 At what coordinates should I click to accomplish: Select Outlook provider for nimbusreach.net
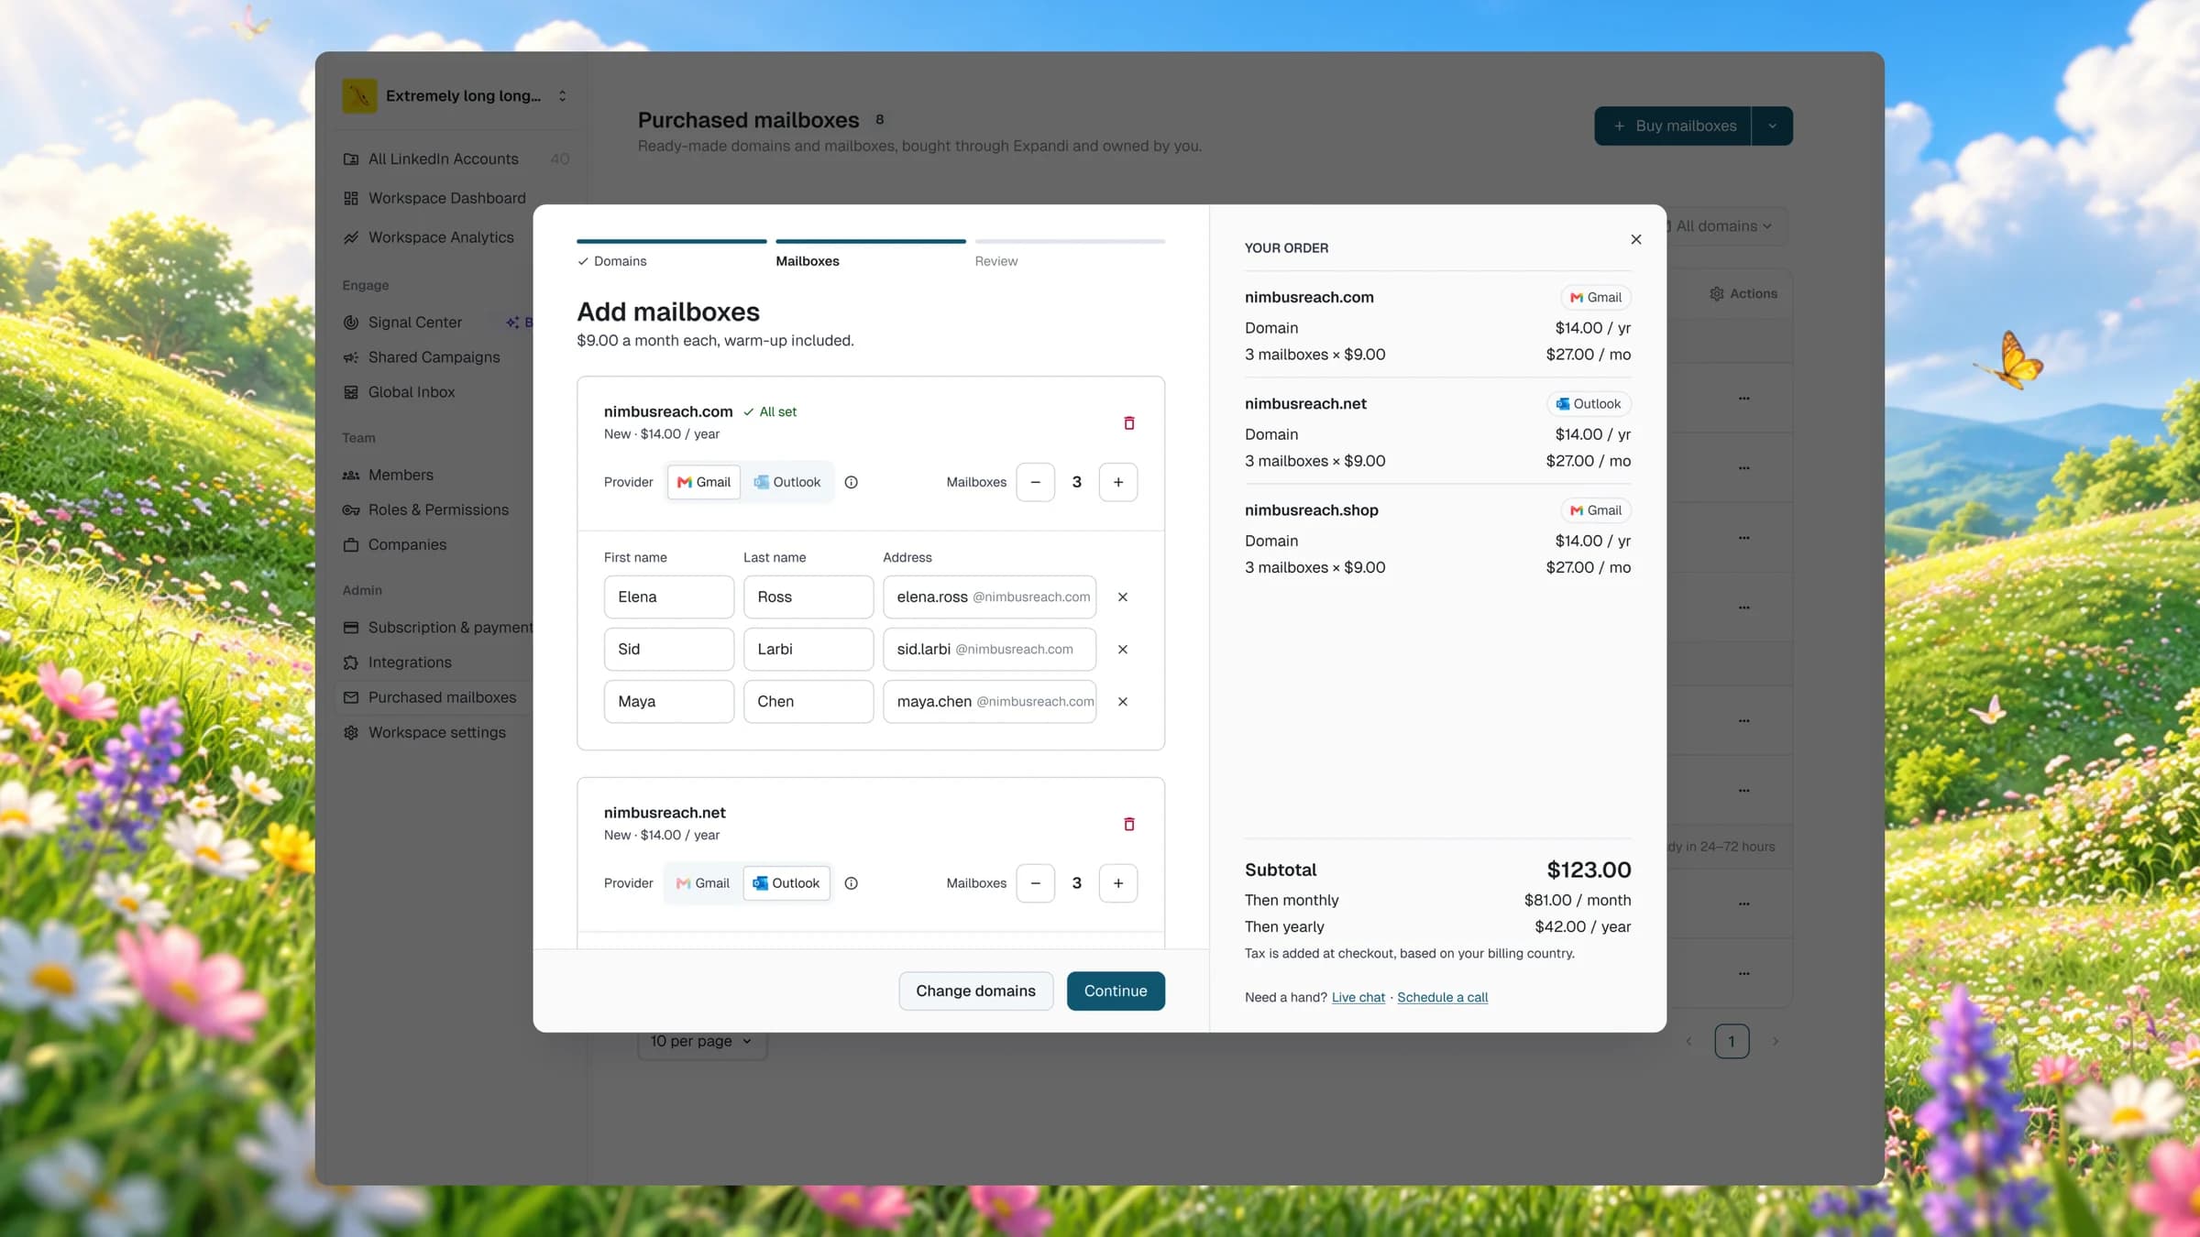[786, 883]
